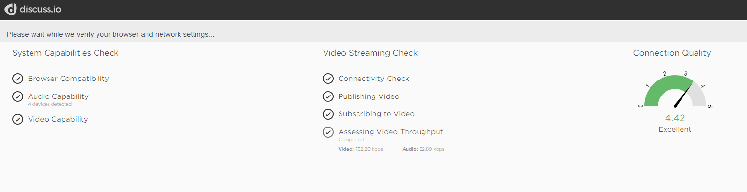Click the Video Capability label

58,119
